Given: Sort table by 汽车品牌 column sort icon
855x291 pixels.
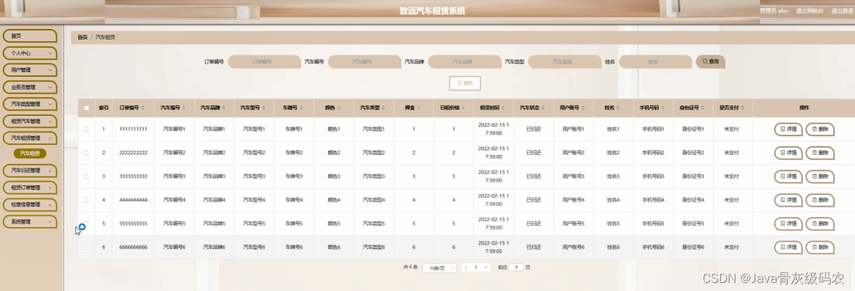Looking at the screenshot, I should [x=223, y=108].
